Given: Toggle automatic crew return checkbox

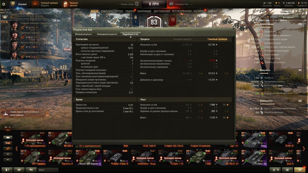Looking at the screenshot, I should click(13, 19).
